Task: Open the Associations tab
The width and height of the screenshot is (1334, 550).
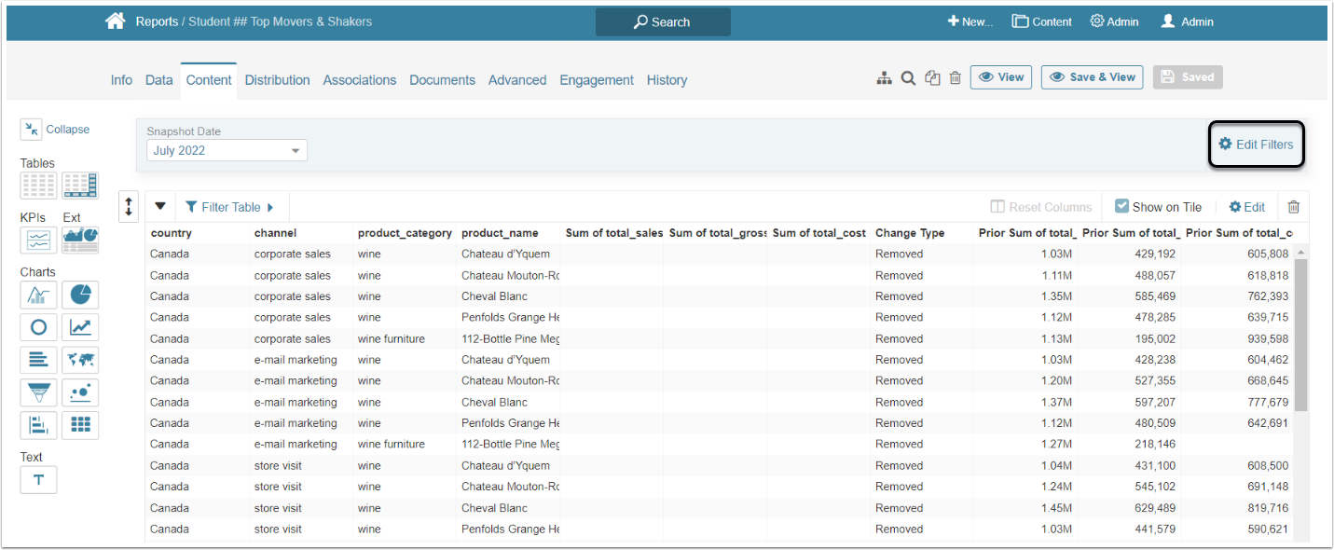Action: coord(360,80)
